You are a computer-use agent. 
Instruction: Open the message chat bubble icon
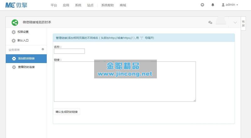202,5
